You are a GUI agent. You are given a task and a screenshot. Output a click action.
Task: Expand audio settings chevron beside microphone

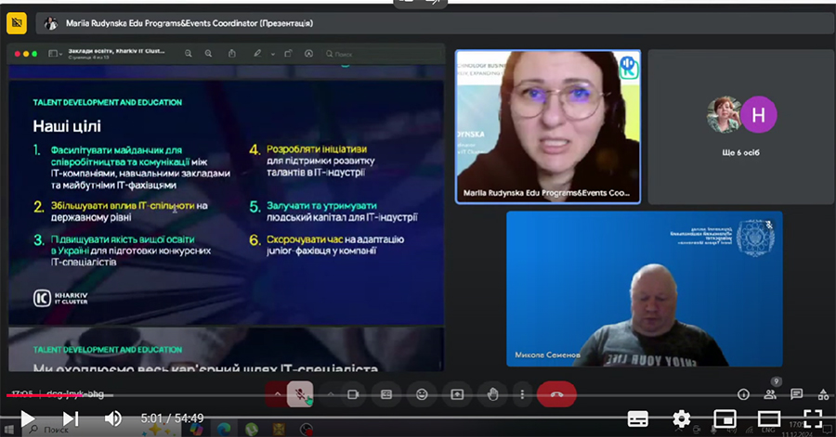click(277, 394)
